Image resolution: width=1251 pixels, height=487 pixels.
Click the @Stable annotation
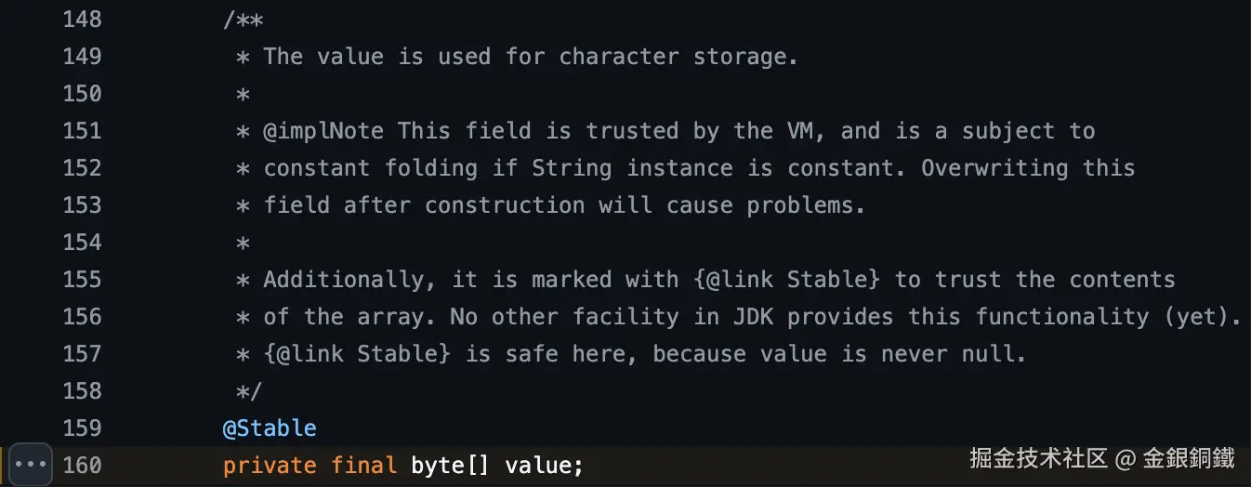270,428
